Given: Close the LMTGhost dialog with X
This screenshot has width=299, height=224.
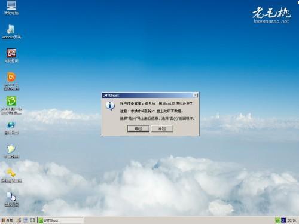Looking at the screenshot, I should click(x=196, y=96).
